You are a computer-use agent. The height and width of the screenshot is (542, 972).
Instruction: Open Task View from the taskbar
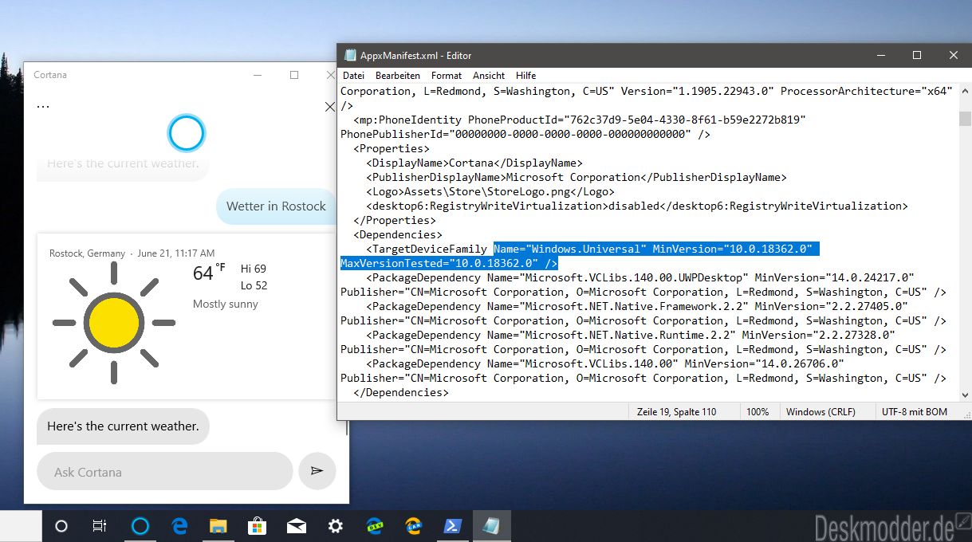[100, 526]
